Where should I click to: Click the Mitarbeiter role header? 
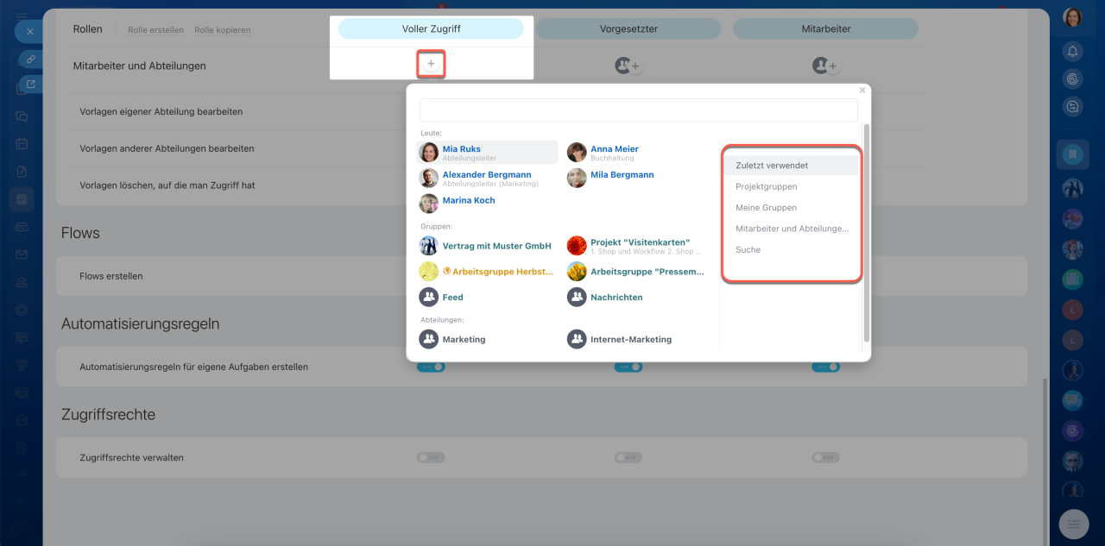(x=826, y=28)
